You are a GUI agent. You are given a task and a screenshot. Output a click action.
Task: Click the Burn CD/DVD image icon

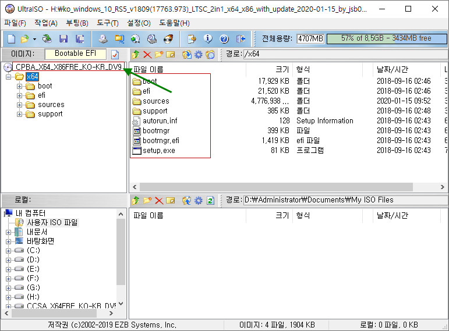pos(168,38)
